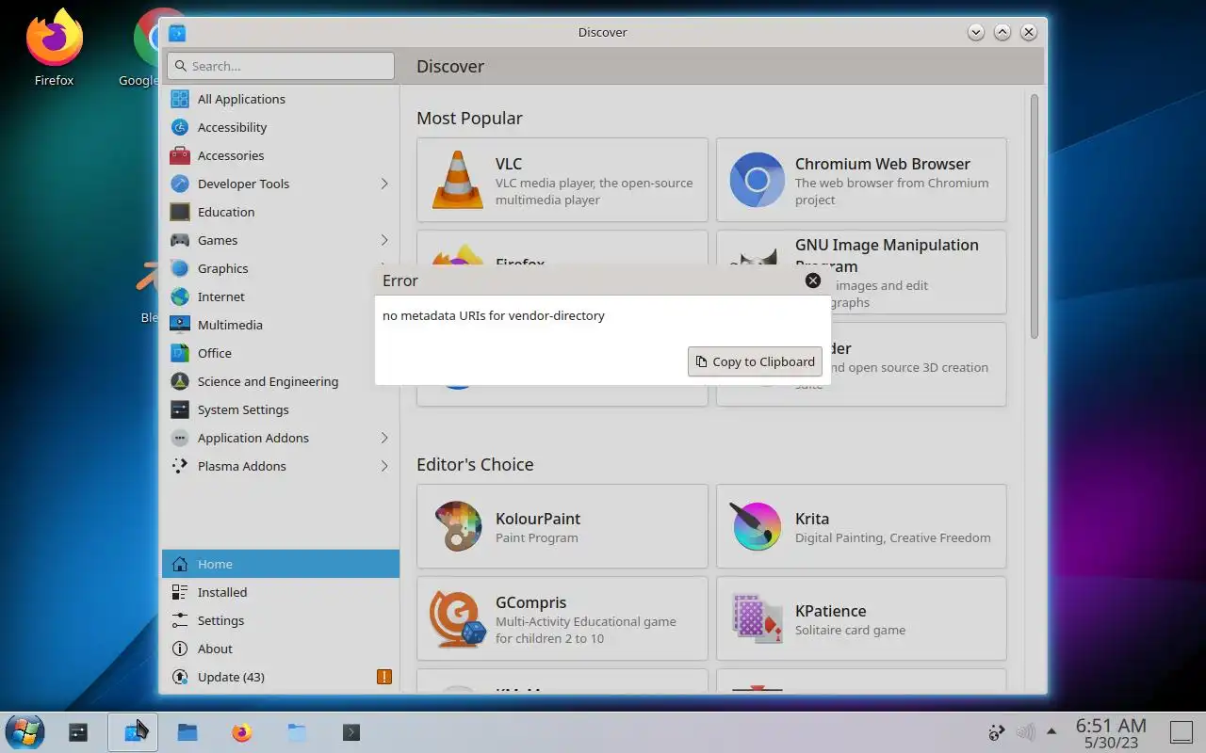This screenshot has width=1206, height=753.
Task: Launch Firefox from the taskbar
Action: pyautogui.click(x=242, y=731)
